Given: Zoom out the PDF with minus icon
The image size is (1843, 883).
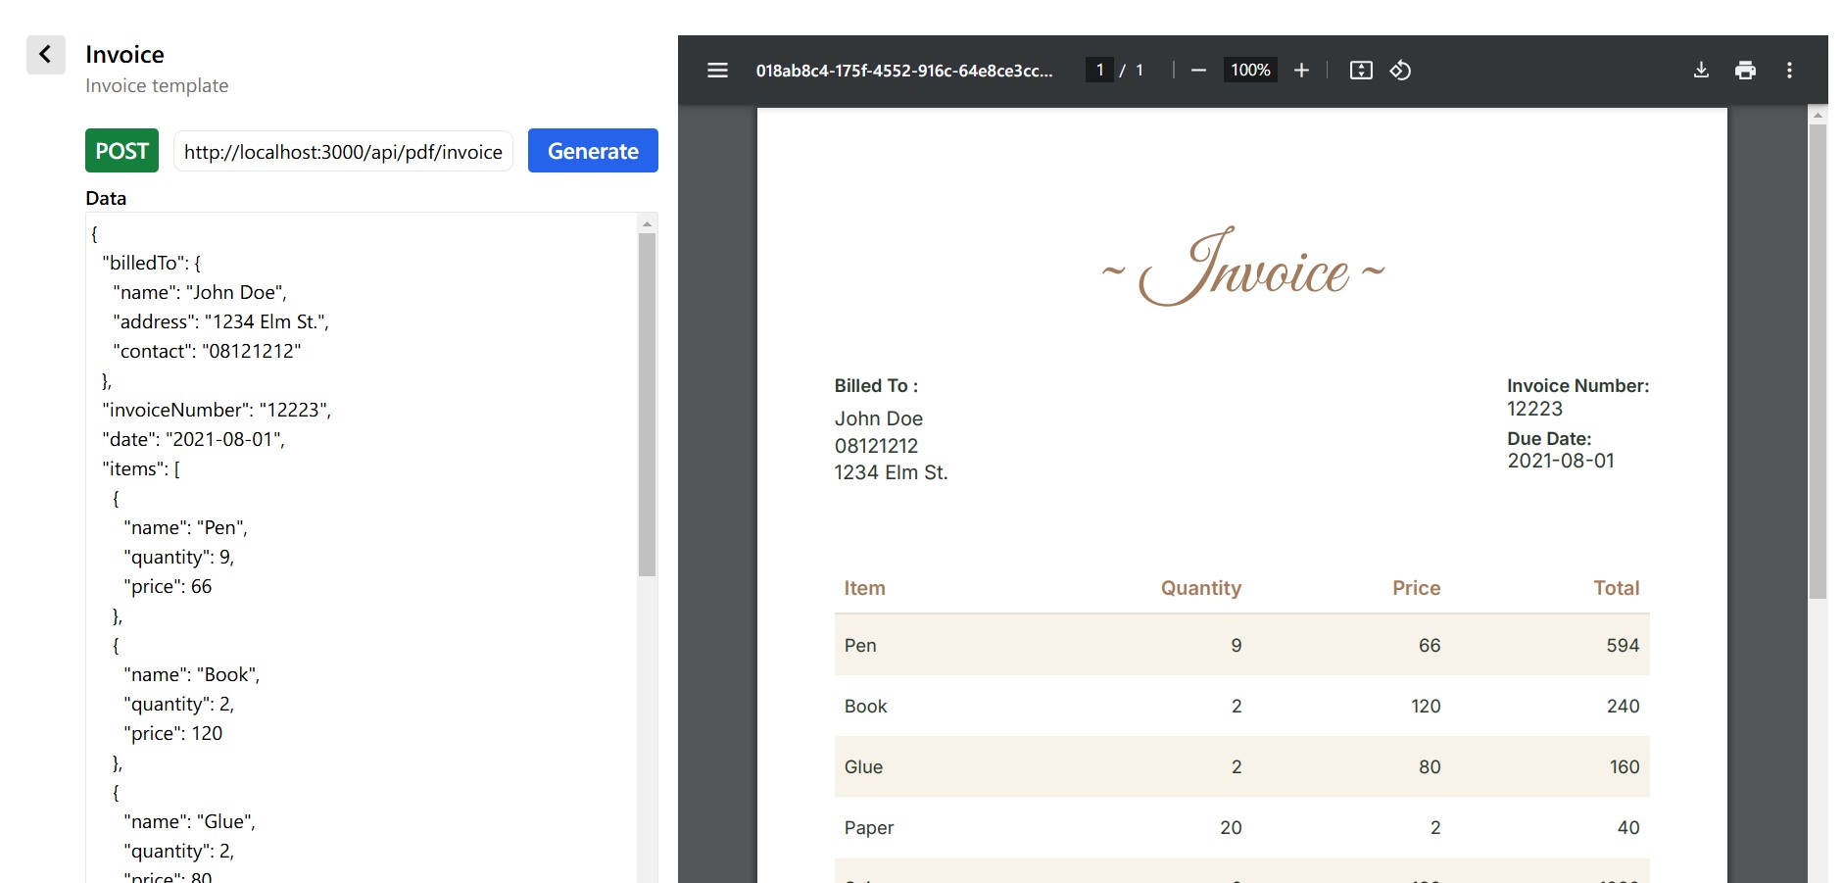Looking at the screenshot, I should pos(1197,71).
